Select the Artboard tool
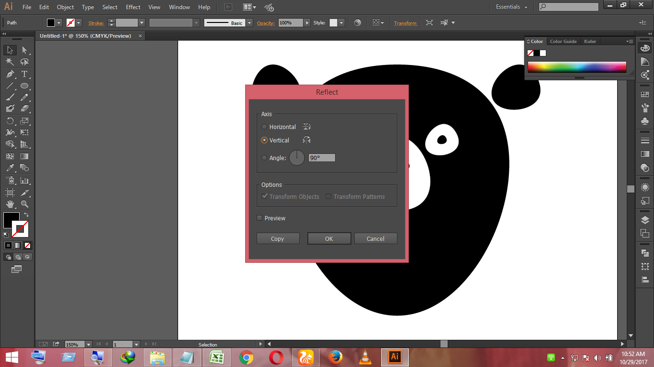Viewport: 654px width, 367px height. point(10,193)
